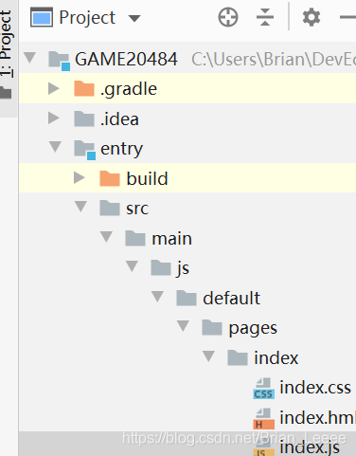Select the build folder label

click(147, 178)
